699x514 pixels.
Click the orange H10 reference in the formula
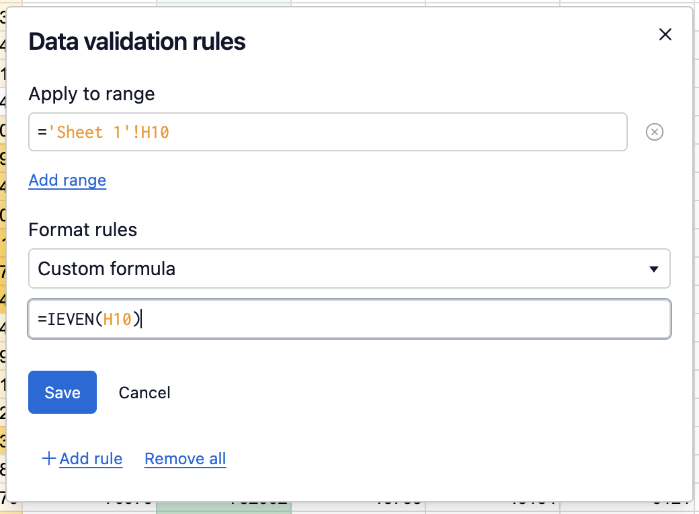[x=117, y=319]
